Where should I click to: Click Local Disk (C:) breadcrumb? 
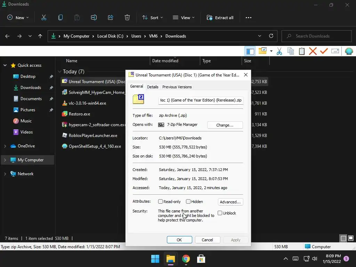pyautogui.click(x=110, y=36)
